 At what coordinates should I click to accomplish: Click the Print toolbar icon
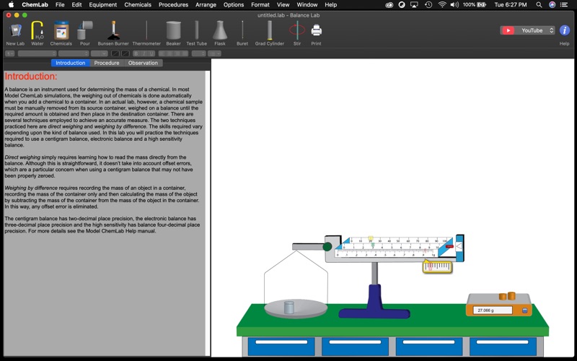(316, 33)
